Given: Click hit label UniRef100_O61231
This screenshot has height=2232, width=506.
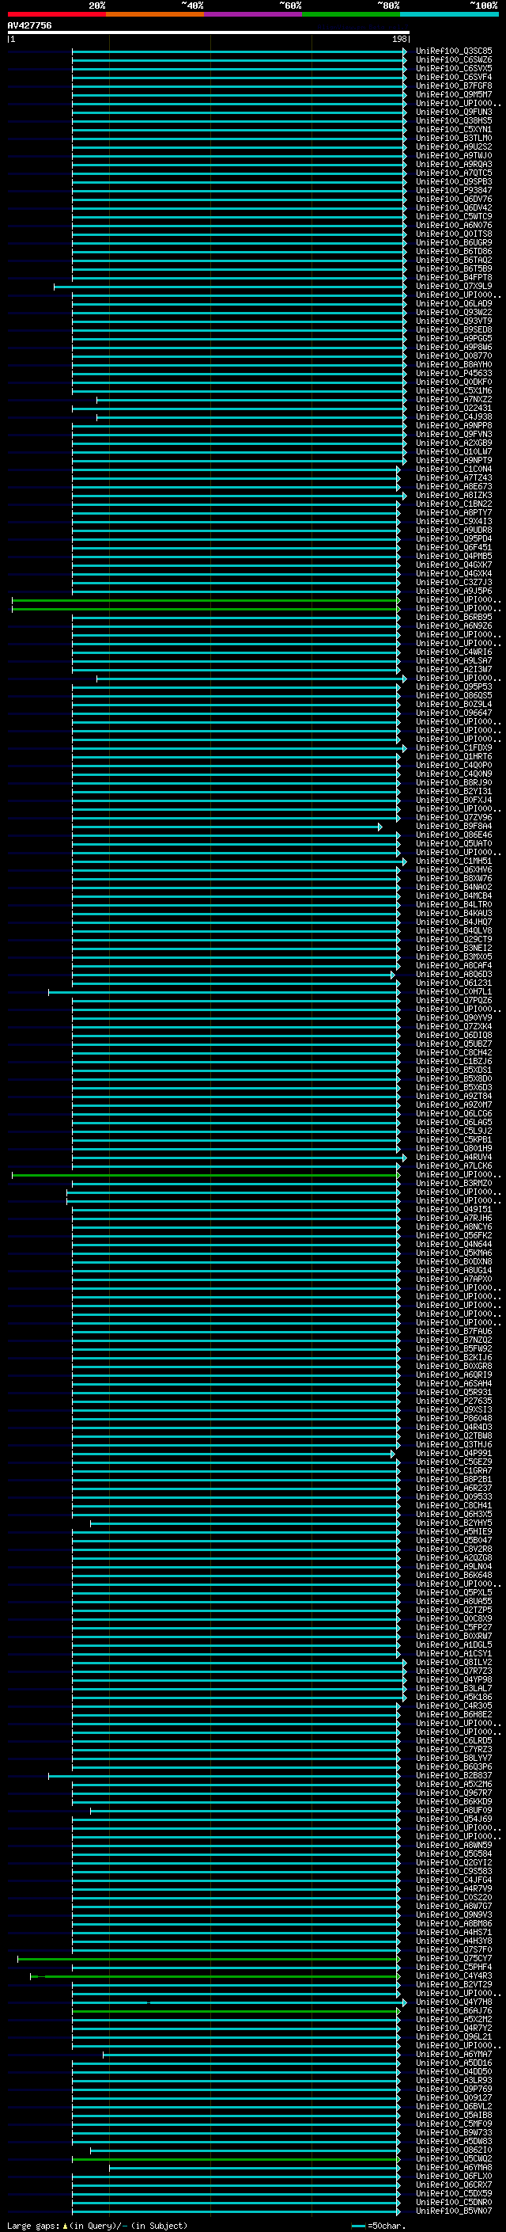Looking at the screenshot, I should point(454,983).
